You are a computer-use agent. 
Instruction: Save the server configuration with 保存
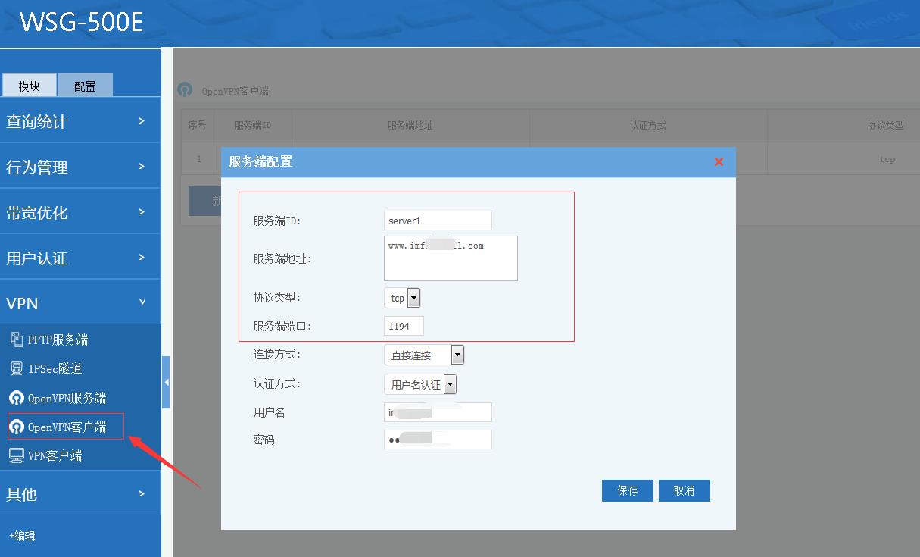[x=627, y=490]
